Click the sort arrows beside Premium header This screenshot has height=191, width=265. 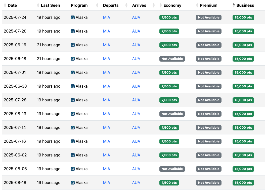pyautogui.click(x=197, y=6)
